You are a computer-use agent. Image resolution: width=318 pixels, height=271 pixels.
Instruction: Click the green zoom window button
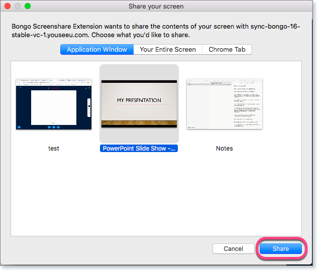point(28,6)
